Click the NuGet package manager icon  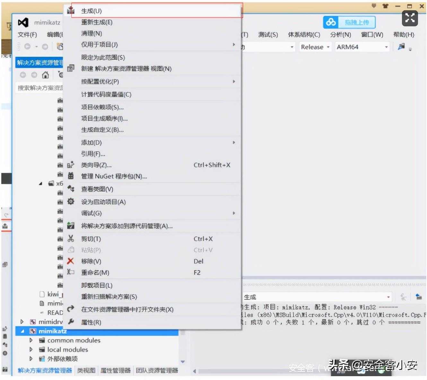pos(71,176)
